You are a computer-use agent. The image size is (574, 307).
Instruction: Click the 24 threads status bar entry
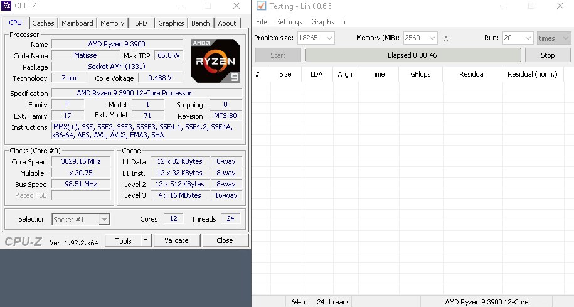tap(333, 302)
